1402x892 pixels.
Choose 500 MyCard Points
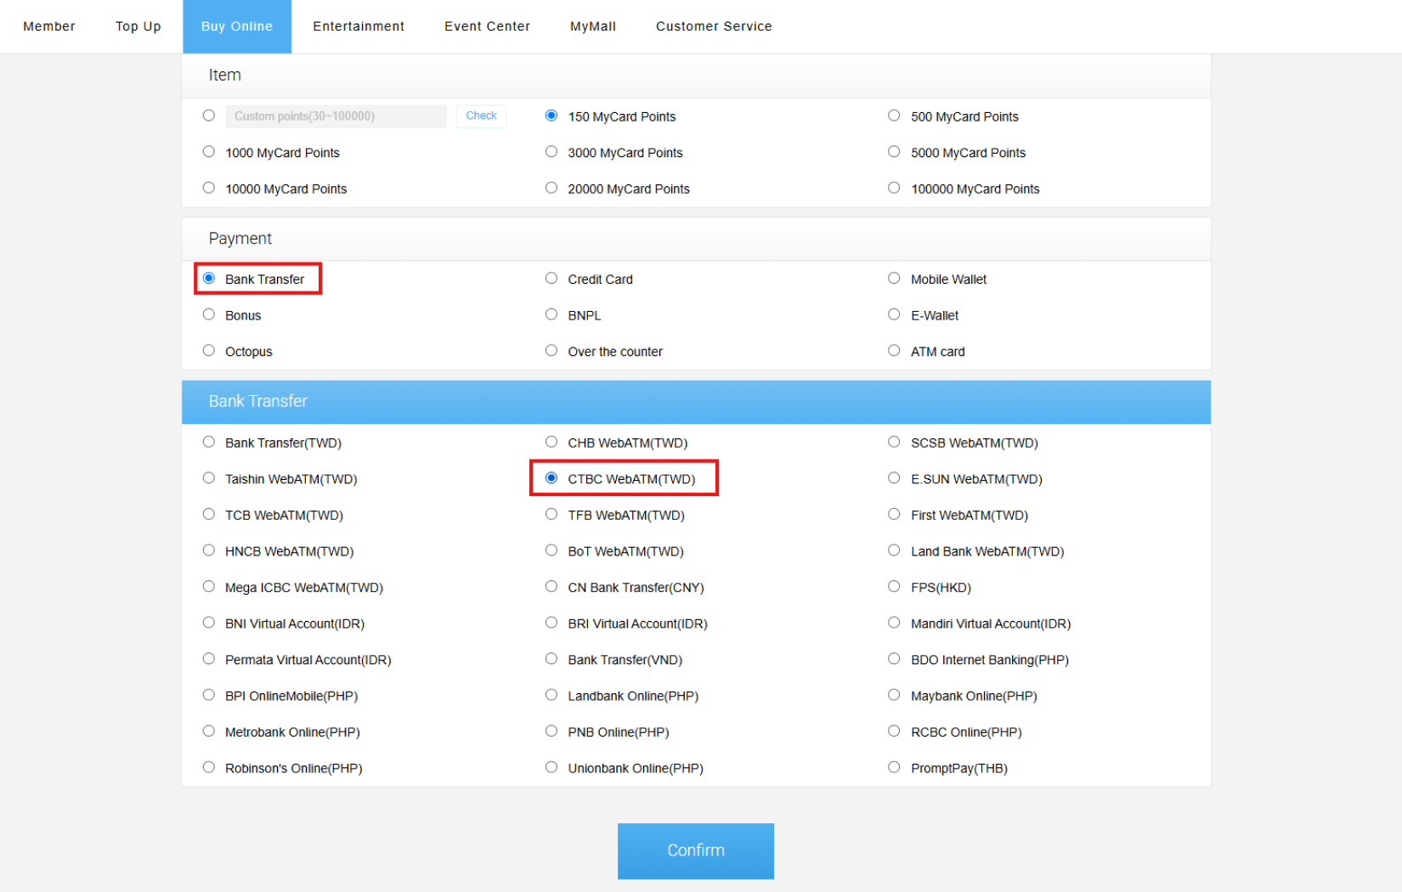pyautogui.click(x=894, y=116)
